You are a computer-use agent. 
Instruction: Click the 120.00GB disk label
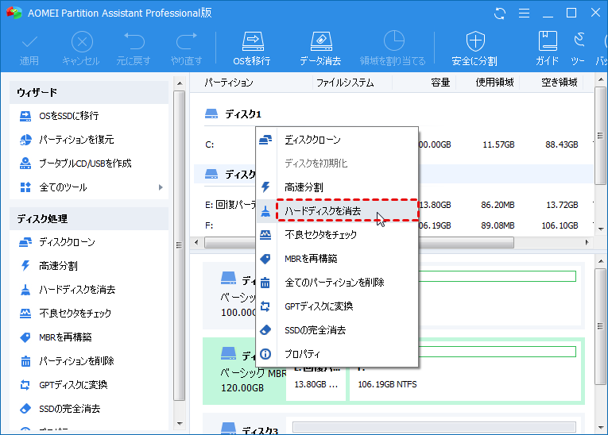pyautogui.click(x=242, y=387)
